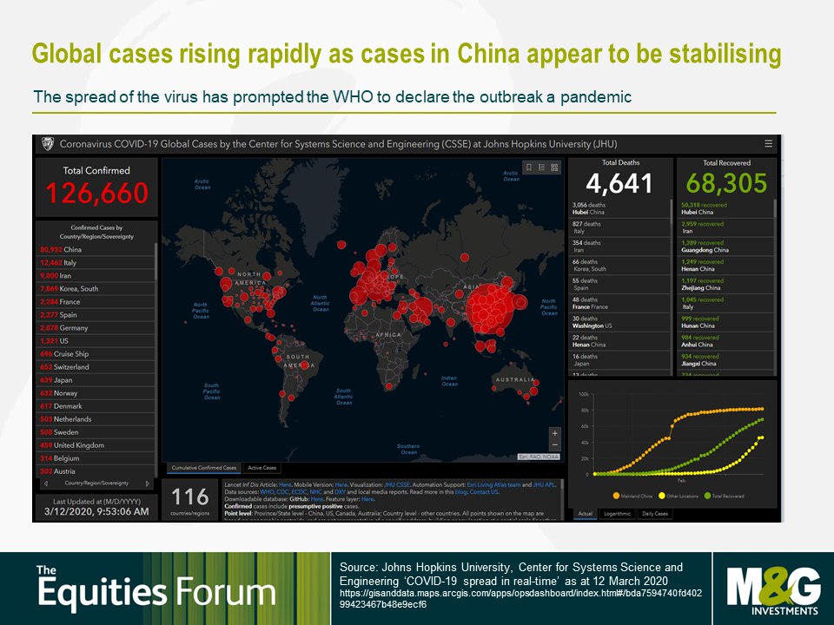Click 50,318 recovered Hubei China entry
This screenshot has width=834, height=625.
[x=725, y=208]
